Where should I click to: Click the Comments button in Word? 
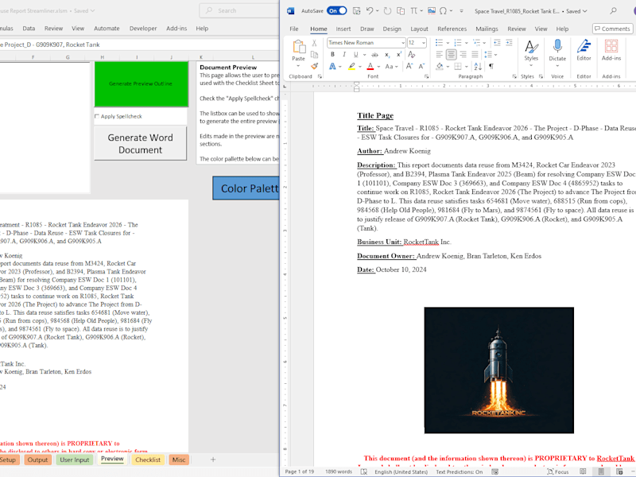[x=612, y=29]
